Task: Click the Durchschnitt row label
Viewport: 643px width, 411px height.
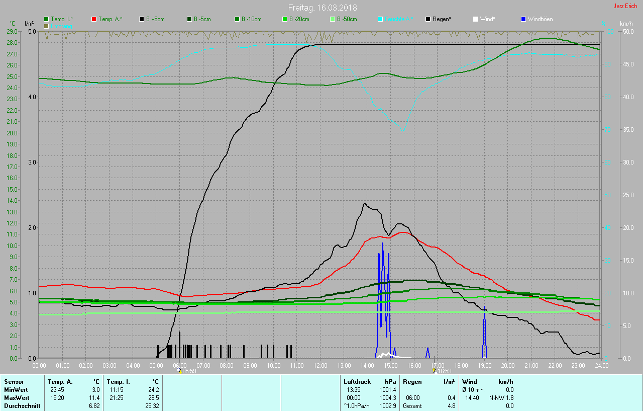Action: point(22,406)
